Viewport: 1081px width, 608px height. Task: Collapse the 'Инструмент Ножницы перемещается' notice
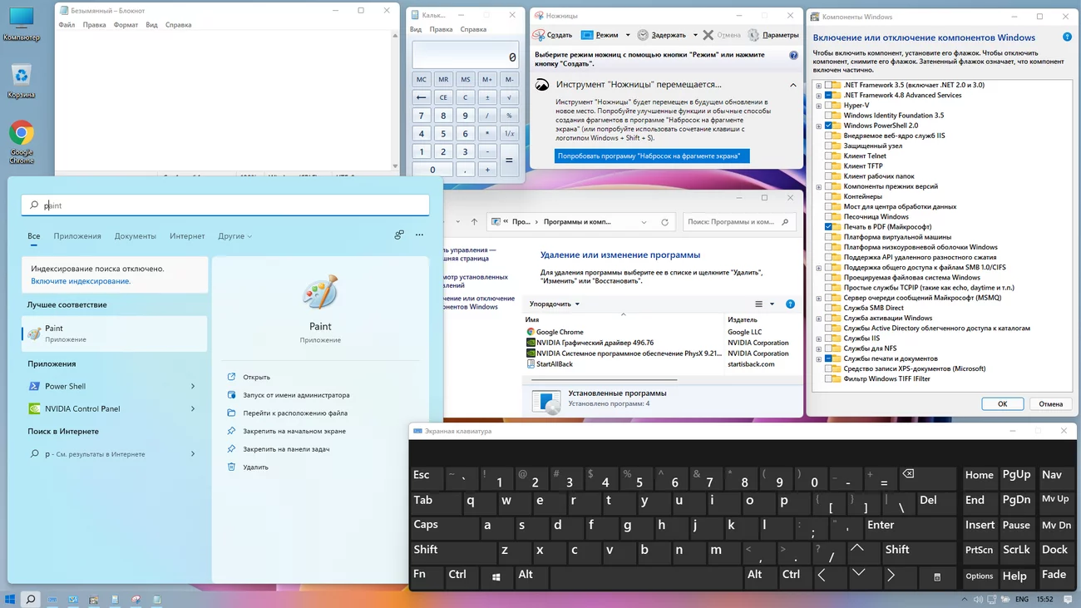click(x=792, y=85)
